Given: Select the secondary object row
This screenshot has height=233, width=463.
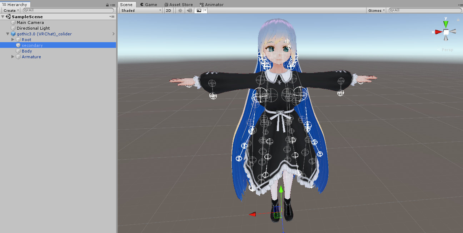Looking at the screenshot, I should click(58, 45).
